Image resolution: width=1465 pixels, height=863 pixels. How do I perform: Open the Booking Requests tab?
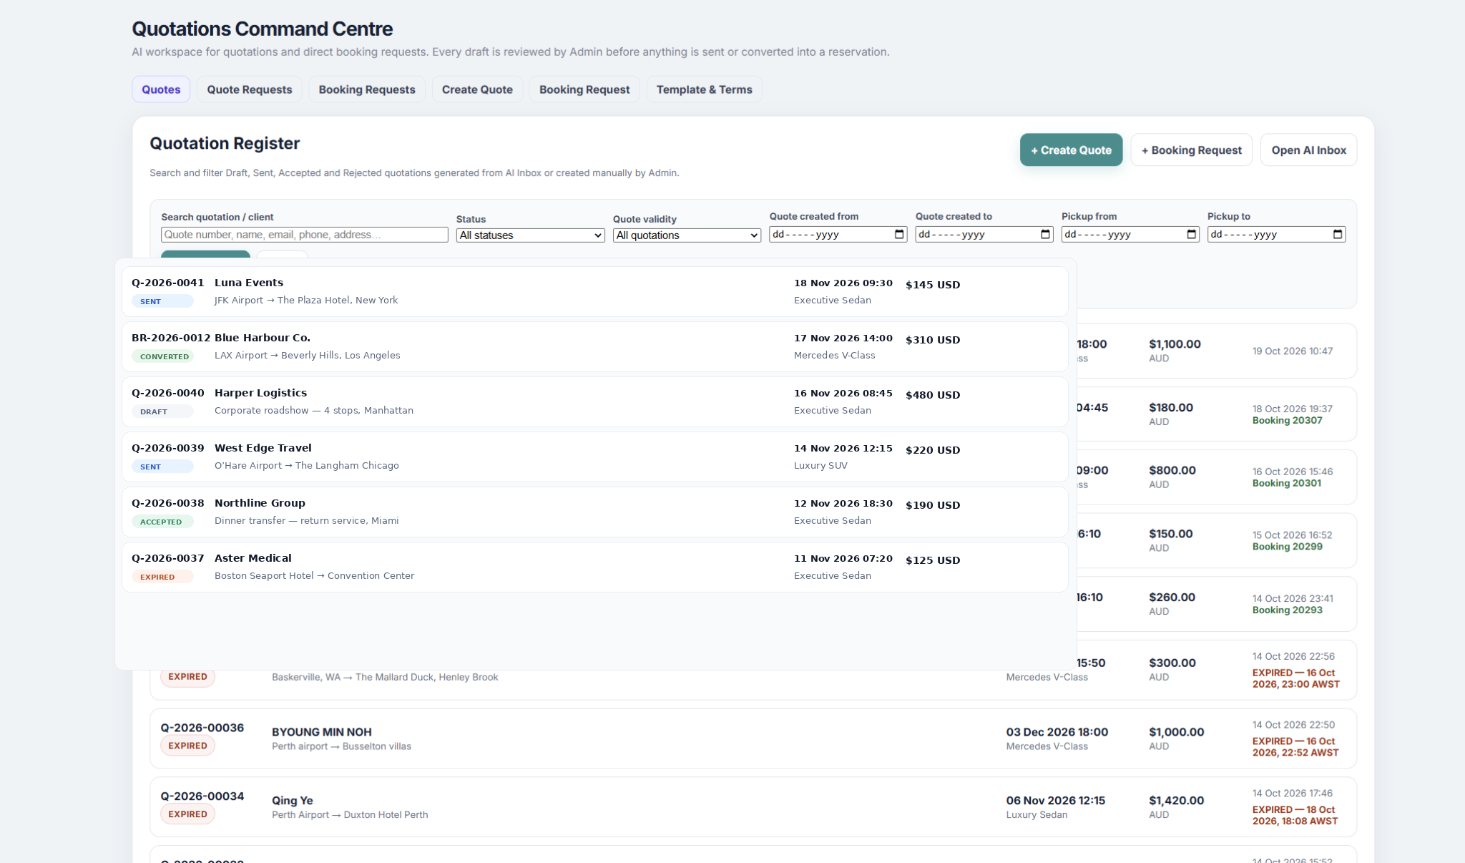tap(367, 89)
